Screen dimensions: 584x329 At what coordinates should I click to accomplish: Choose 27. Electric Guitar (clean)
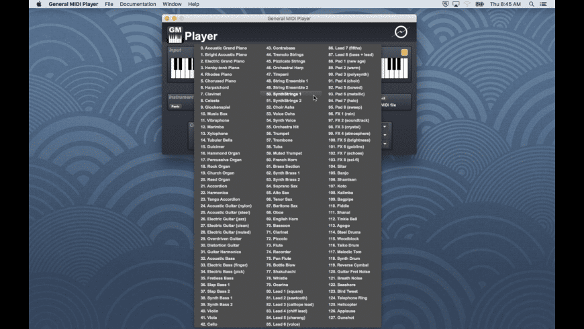click(225, 226)
